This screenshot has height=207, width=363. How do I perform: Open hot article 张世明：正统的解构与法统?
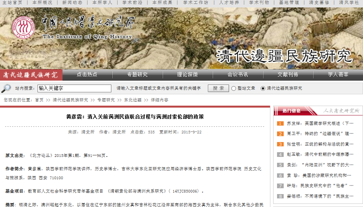[x=320, y=144]
